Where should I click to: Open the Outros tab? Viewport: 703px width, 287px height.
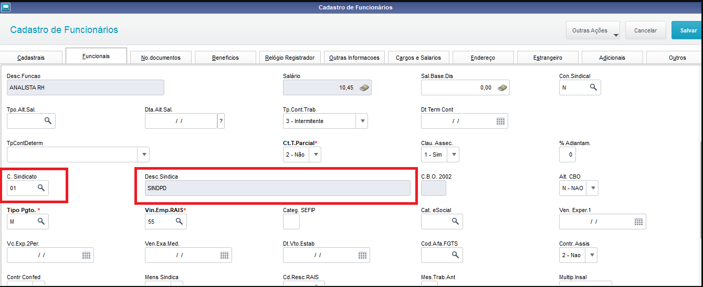(x=675, y=58)
